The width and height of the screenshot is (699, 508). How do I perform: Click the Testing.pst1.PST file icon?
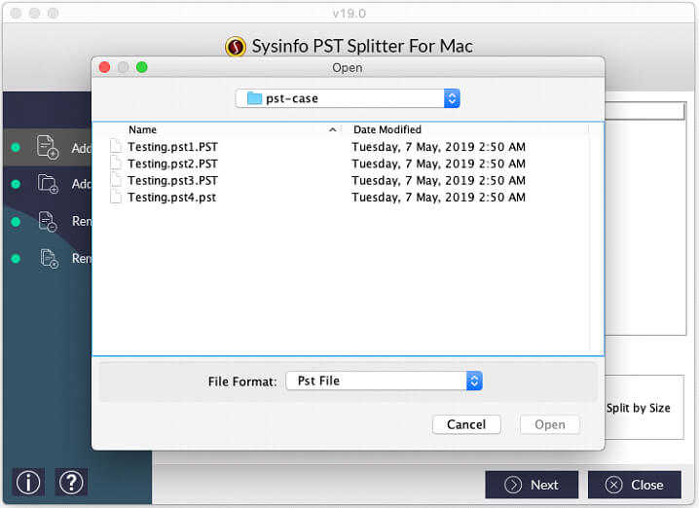point(116,147)
